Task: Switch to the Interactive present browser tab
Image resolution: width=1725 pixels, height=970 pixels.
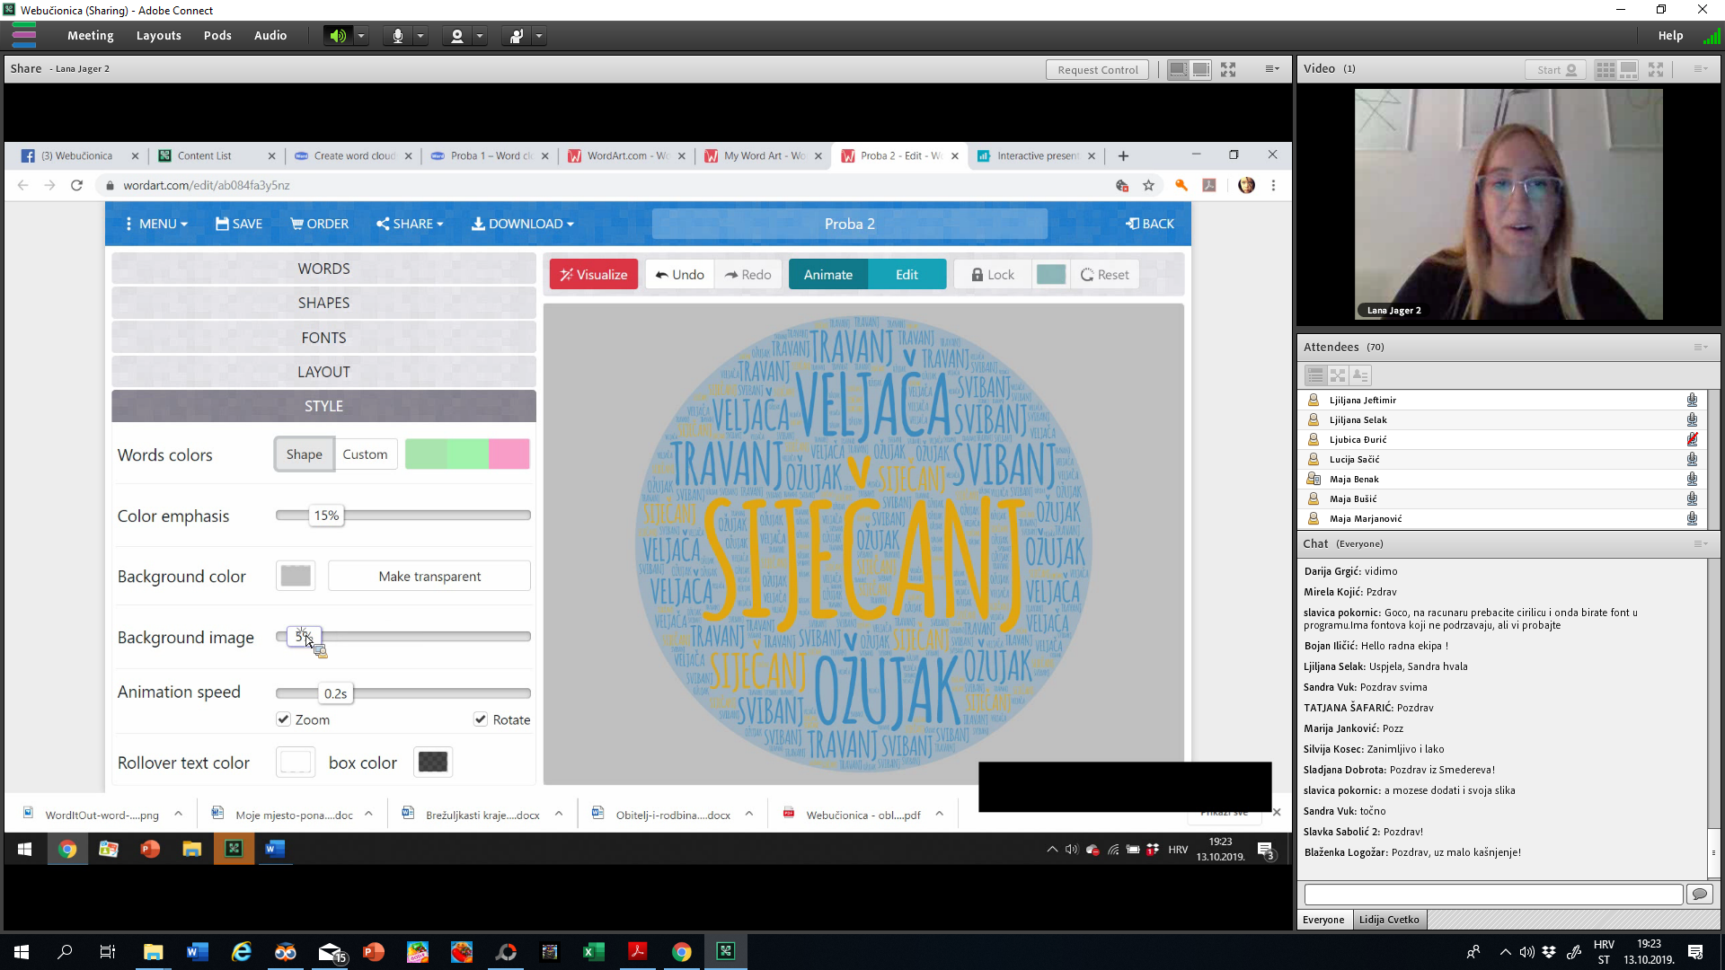Action: tap(1038, 155)
